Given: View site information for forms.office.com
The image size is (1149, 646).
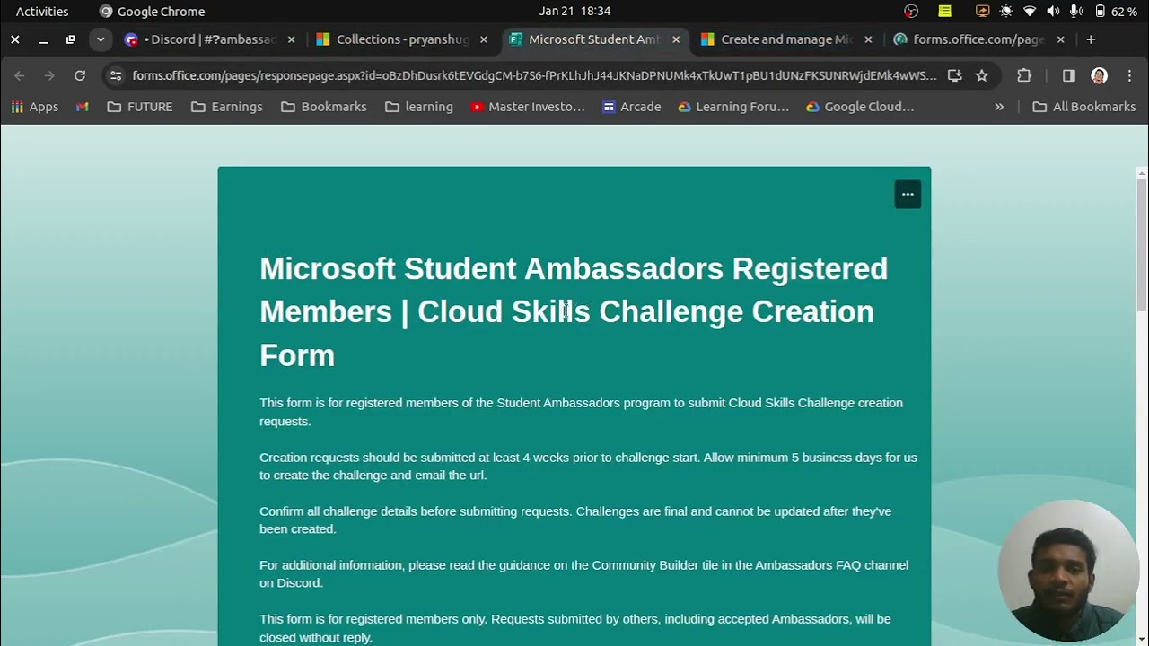Looking at the screenshot, I should pos(115,76).
